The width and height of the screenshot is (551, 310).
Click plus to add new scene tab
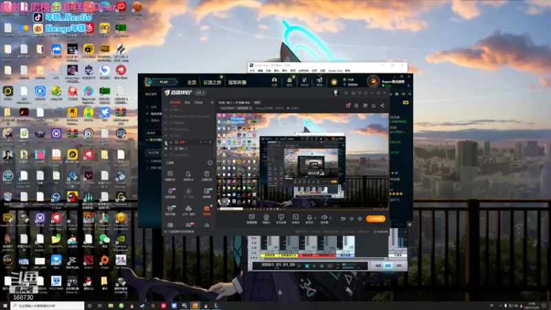click(x=212, y=103)
